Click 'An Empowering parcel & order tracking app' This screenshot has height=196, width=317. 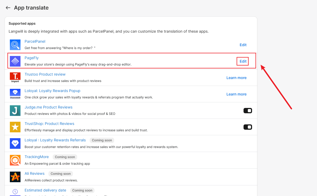(57, 164)
